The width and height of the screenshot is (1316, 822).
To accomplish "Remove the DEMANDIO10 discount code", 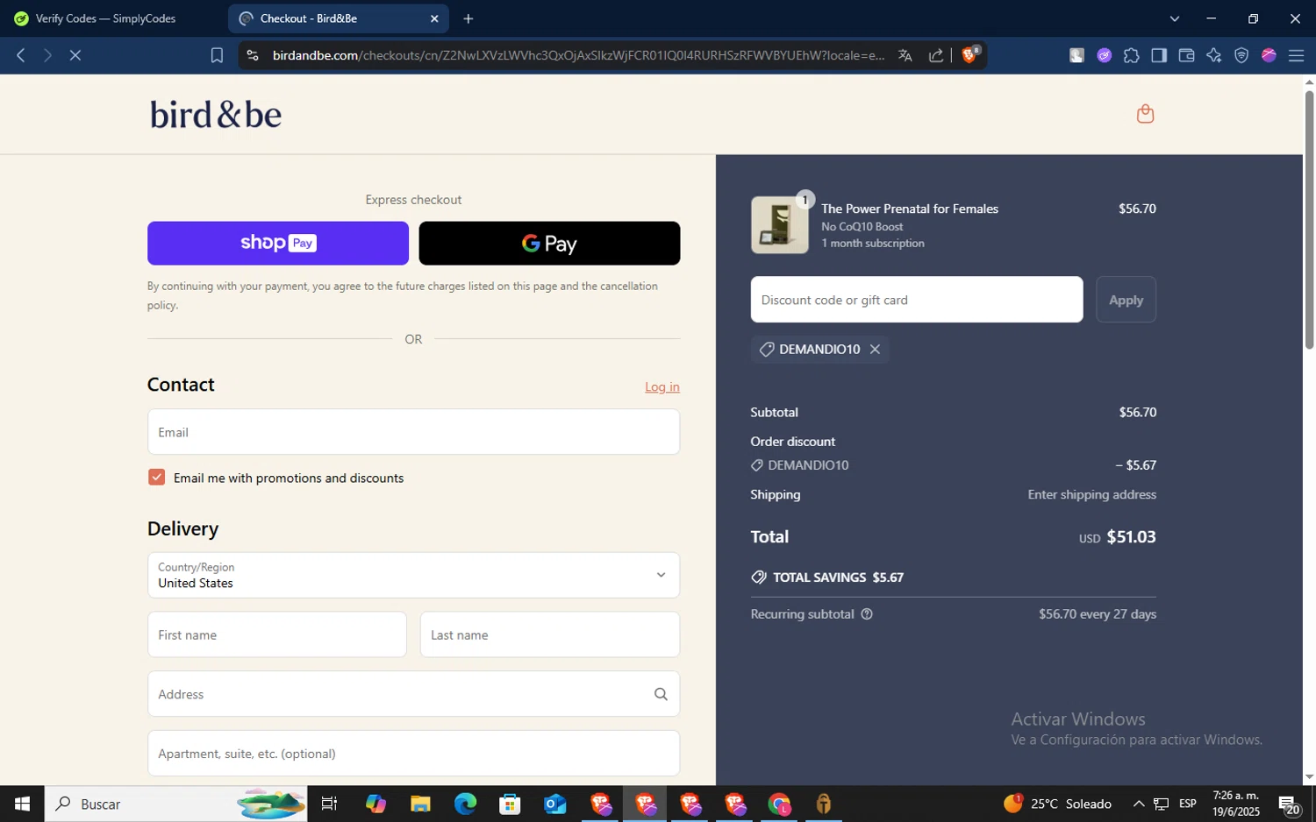I will [x=875, y=349].
